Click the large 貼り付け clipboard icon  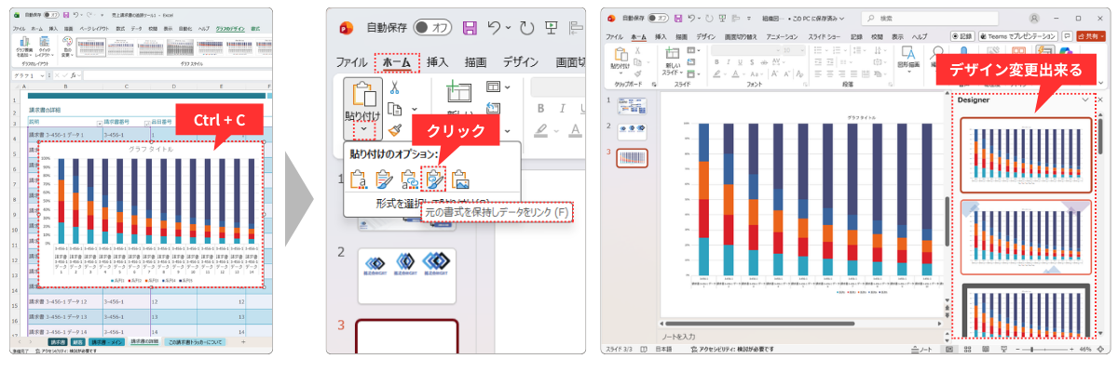click(x=362, y=93)
